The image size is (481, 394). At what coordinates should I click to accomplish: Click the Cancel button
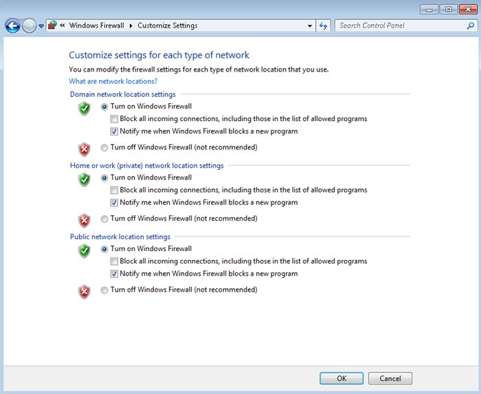[x=390, y=378]
